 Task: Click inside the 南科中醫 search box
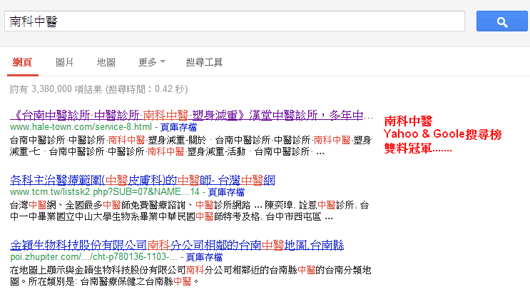(235, 21)
